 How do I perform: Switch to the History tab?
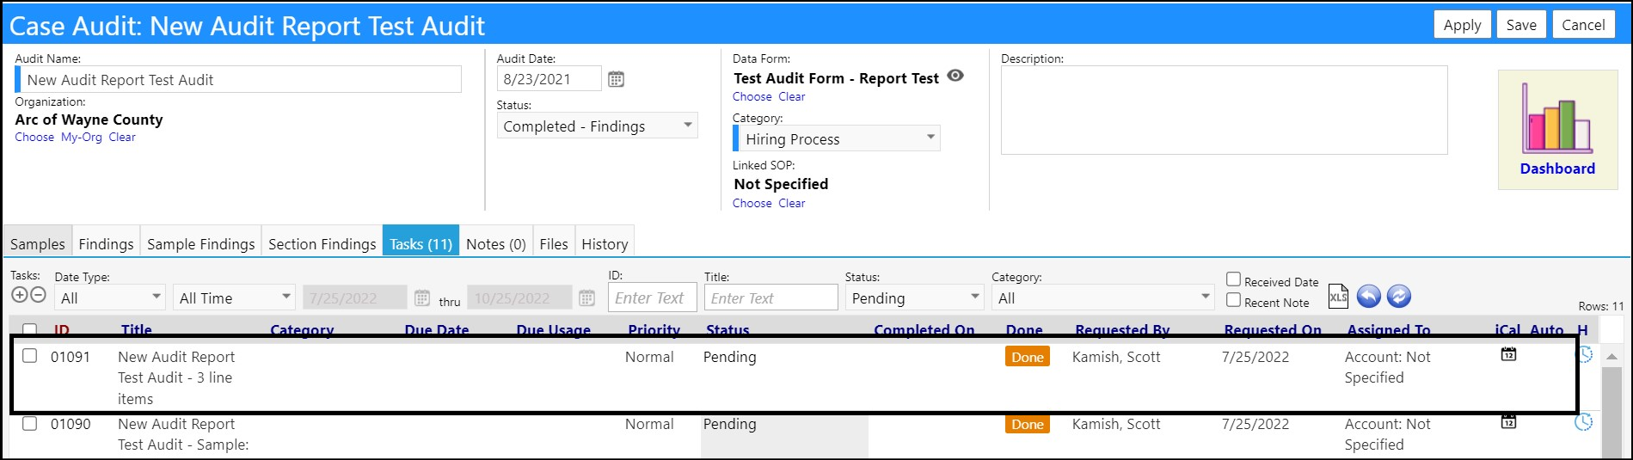(x=605, y=244)
